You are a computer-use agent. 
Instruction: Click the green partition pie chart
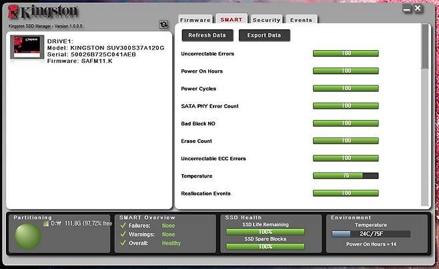(x=28, y=237)
